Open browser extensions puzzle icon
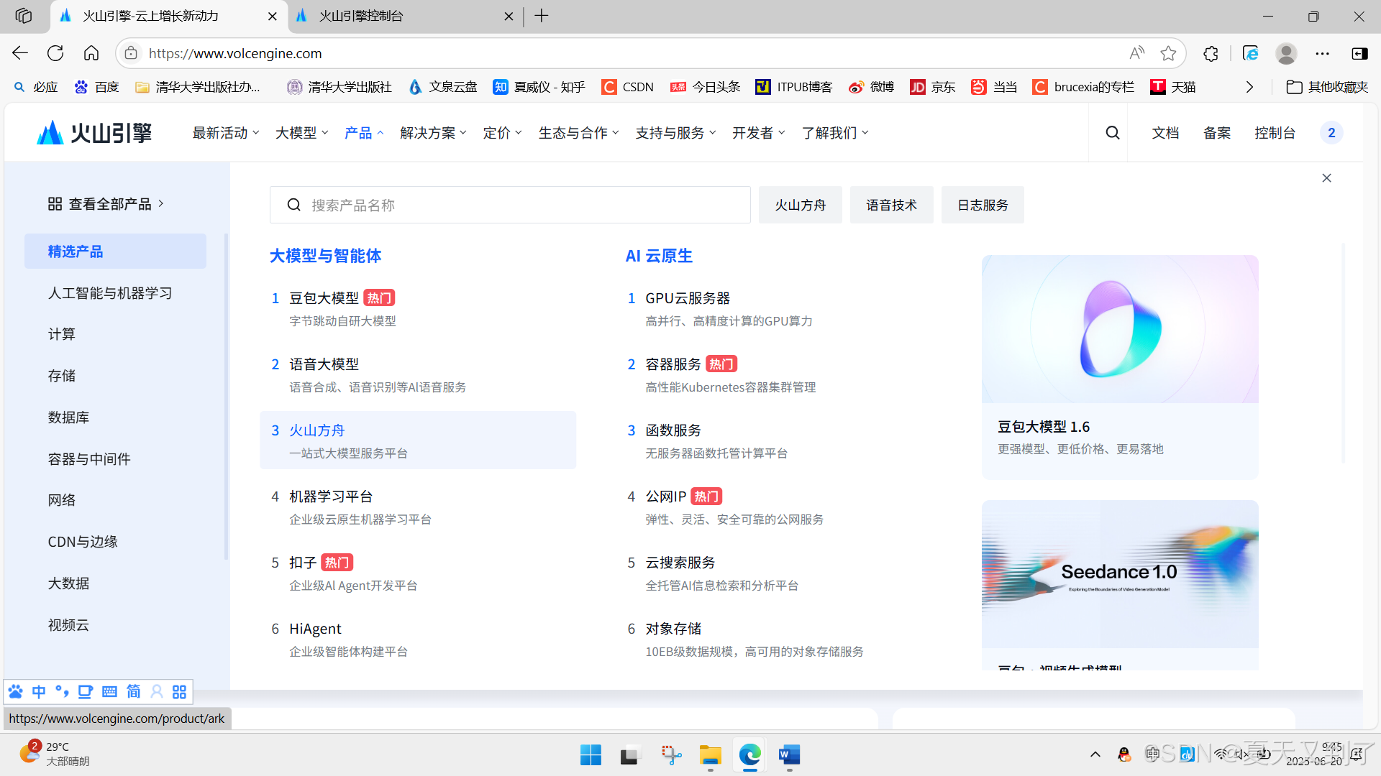Screen dimensions: 1381x776 [1211, 53]
